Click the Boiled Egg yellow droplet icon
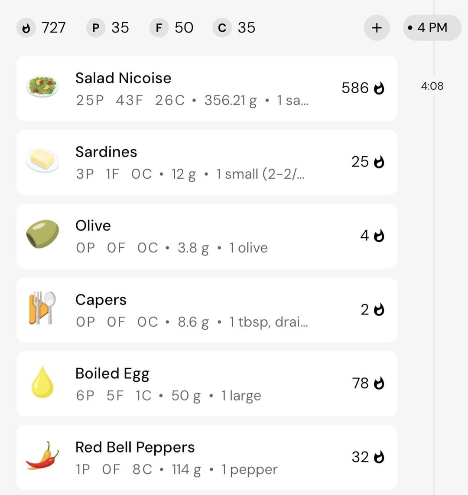 [42, 382]
